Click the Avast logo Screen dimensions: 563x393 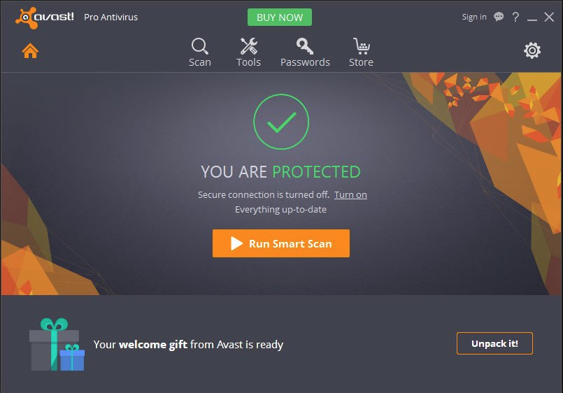click(45, 17)
